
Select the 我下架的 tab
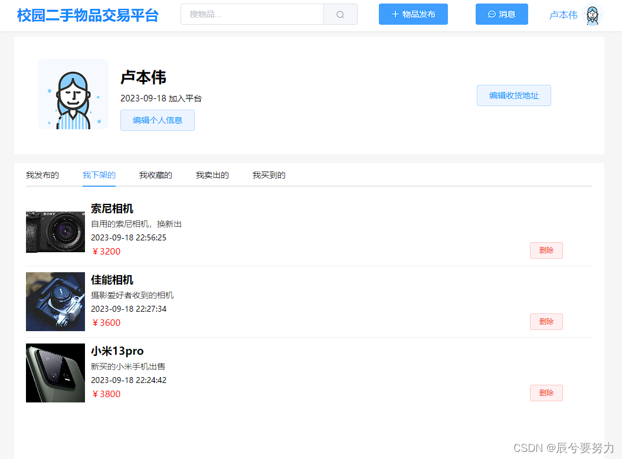point(99,175)
